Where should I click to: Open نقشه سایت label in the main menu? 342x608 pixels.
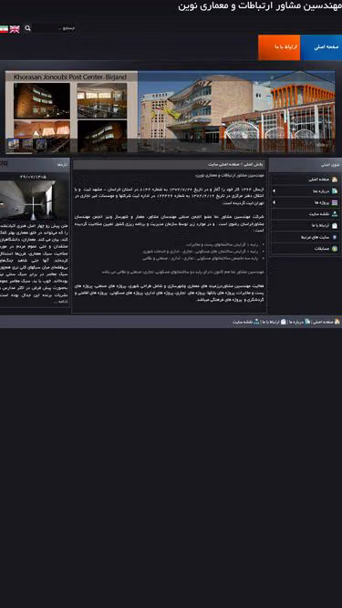(319, 214)
